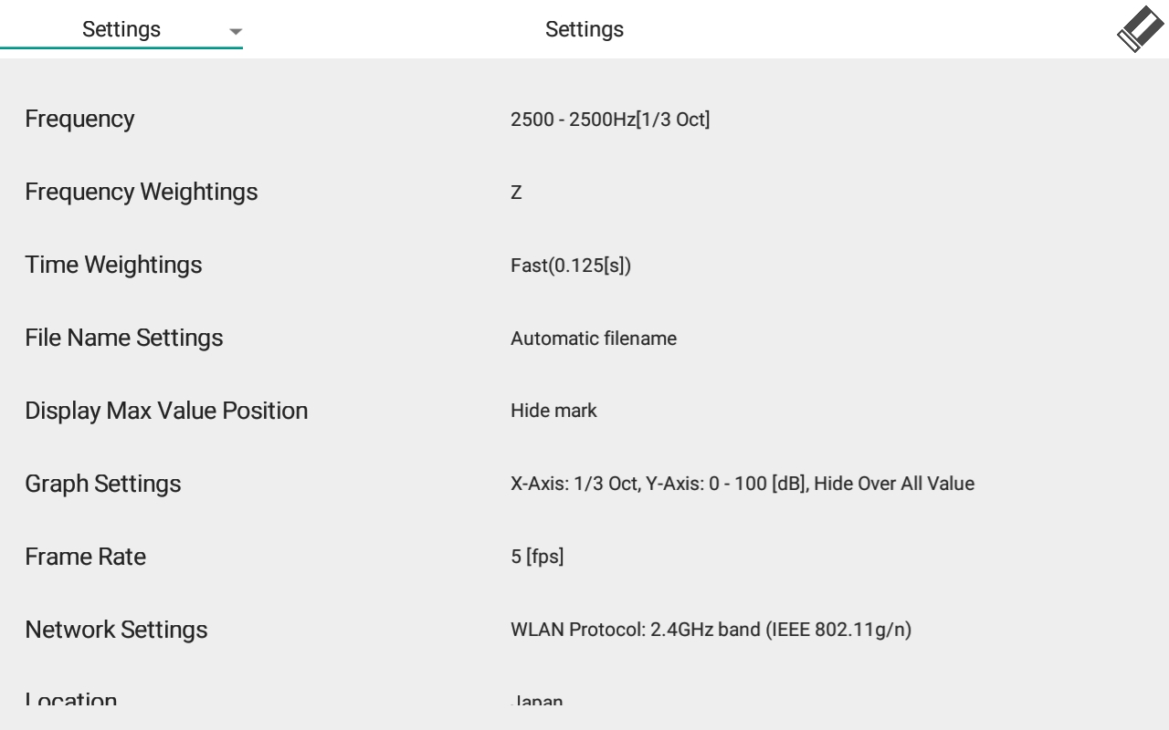Tap the WLAN Protocol 2.4GHz band value
The image size is (1169, 730).
[x=711, y=630]
